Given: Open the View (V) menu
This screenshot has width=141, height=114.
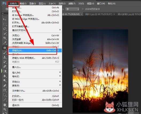Looking at the screenshot, I should click(90, 3).
